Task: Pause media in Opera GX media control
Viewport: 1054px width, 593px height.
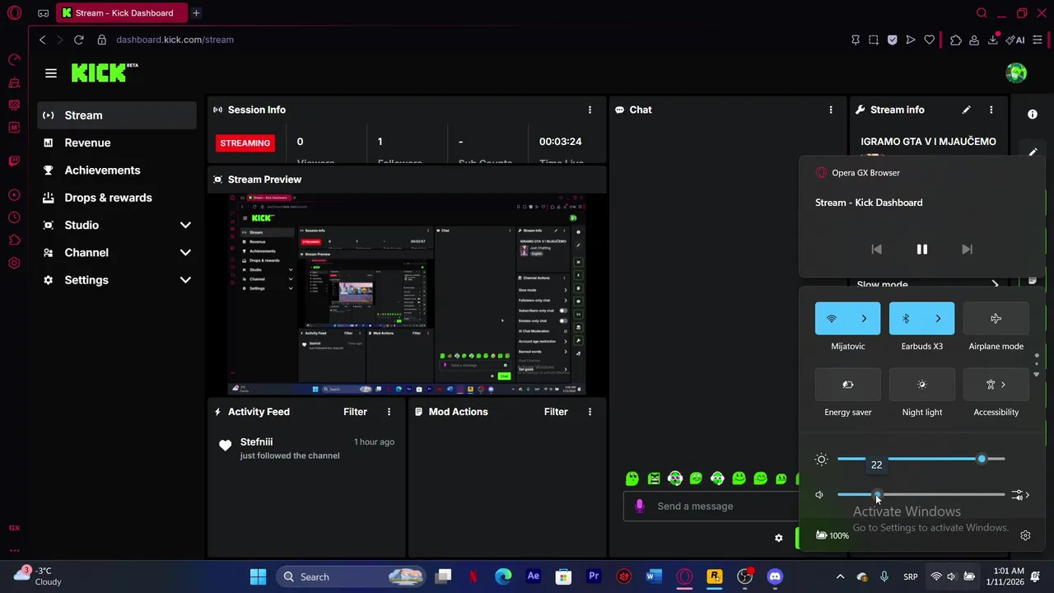Action: (x=921, y=250)
